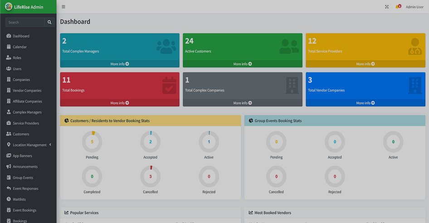Open the notifications bell
The image size is (429, 223).
[398, 6]
